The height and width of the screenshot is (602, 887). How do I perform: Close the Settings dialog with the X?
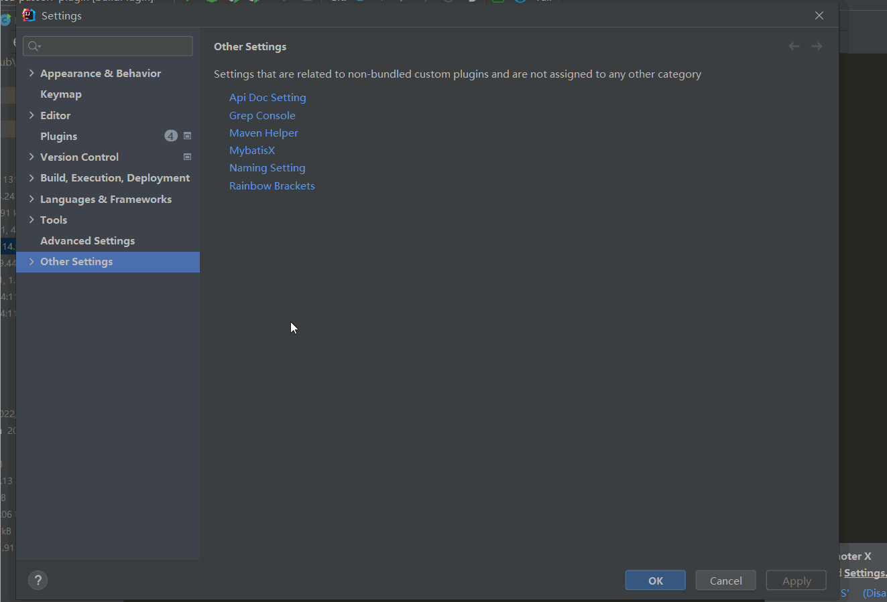[819, 15]
